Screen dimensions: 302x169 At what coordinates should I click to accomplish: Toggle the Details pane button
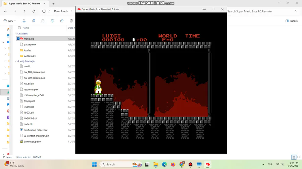pyautogui.click(x=291, y=21)
